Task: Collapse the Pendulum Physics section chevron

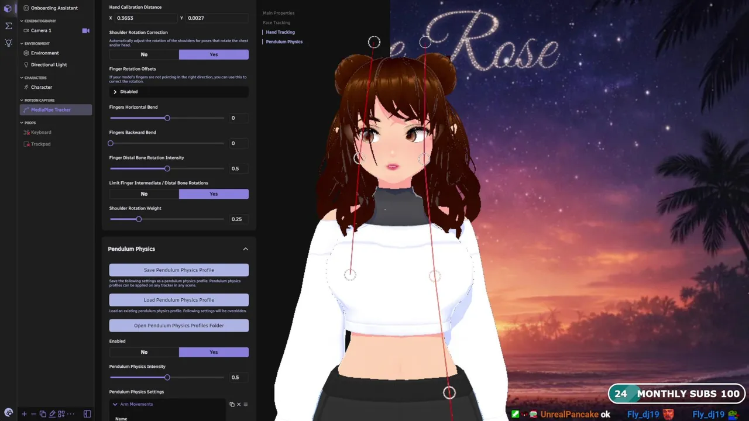Action: tap(246, 249)
